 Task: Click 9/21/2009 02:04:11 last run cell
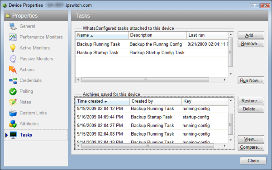[x=207, y=44]
